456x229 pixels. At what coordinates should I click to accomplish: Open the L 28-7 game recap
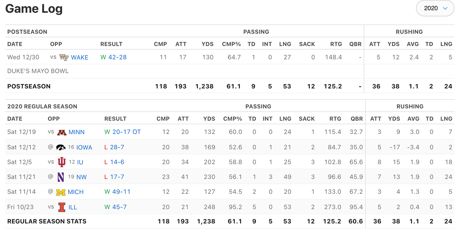[x=114, y=147]
